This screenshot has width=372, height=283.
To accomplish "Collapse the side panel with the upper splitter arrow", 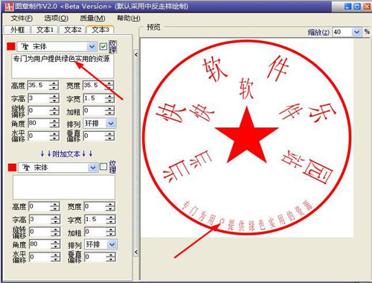I will click(x=136, y=54).
